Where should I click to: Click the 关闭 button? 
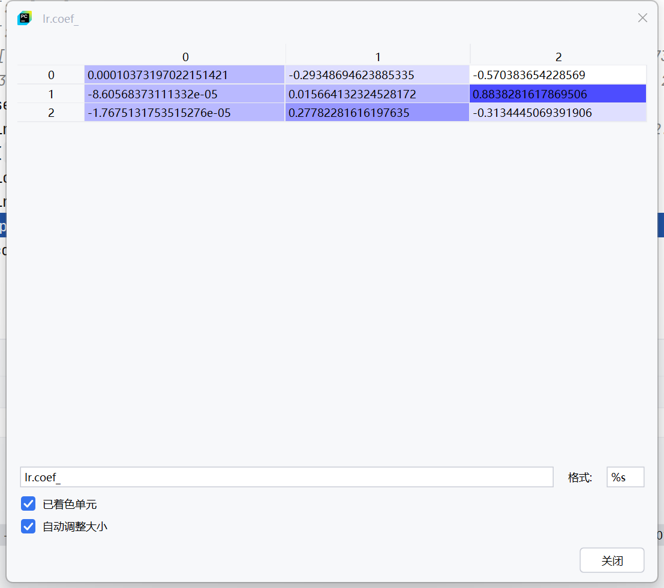[x=612, y=560]
